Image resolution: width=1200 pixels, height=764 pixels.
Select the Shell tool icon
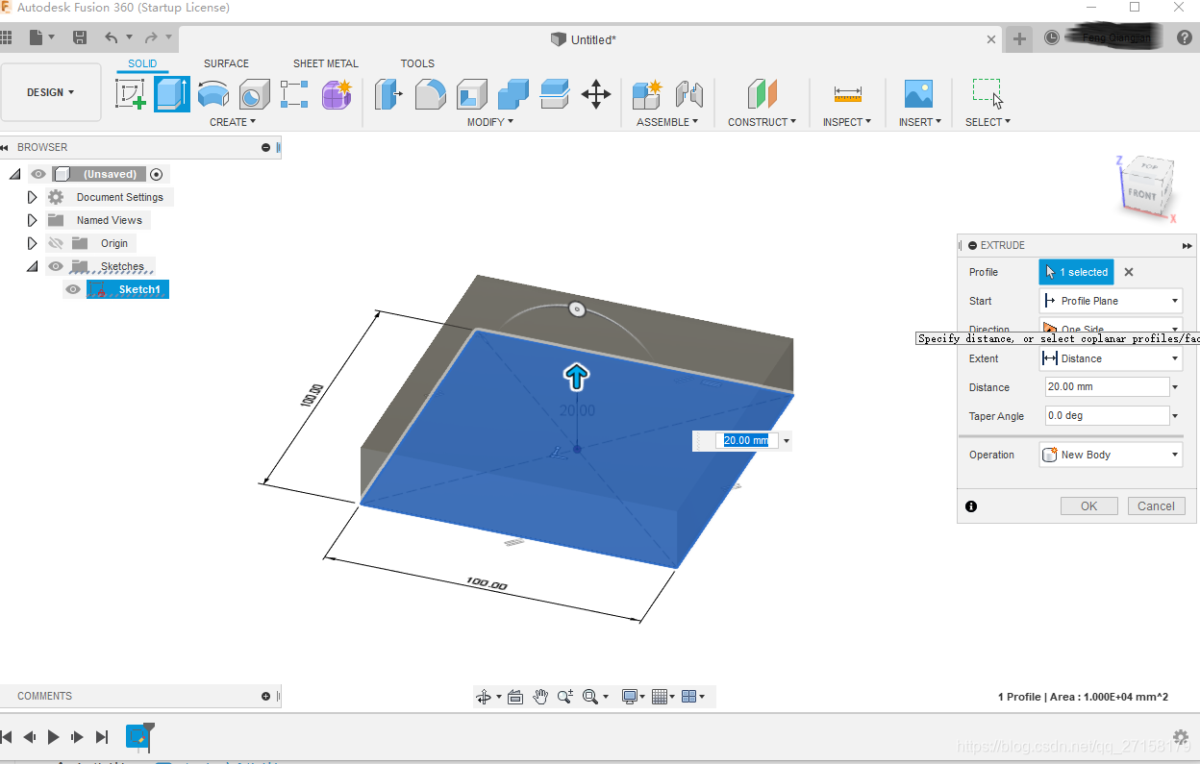(x=471, y=94)
